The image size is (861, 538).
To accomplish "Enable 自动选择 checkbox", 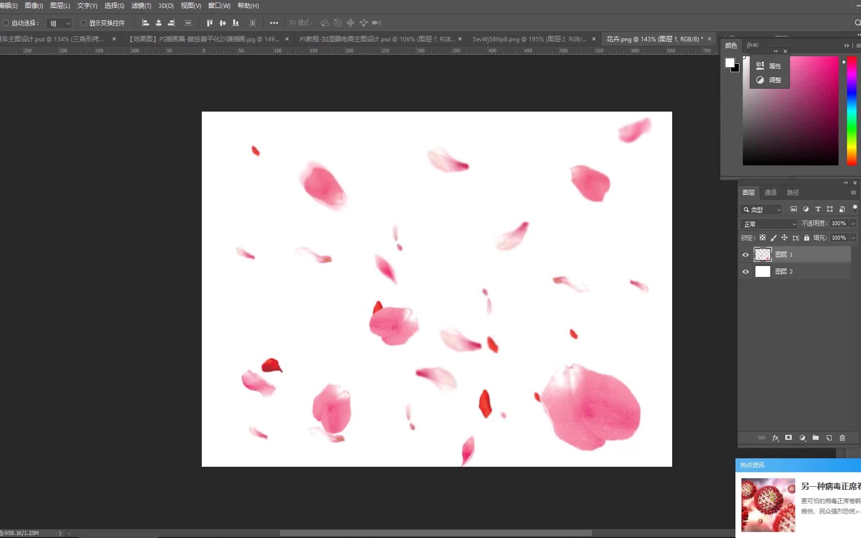I will pyautogui.click(x=6, y=23).
